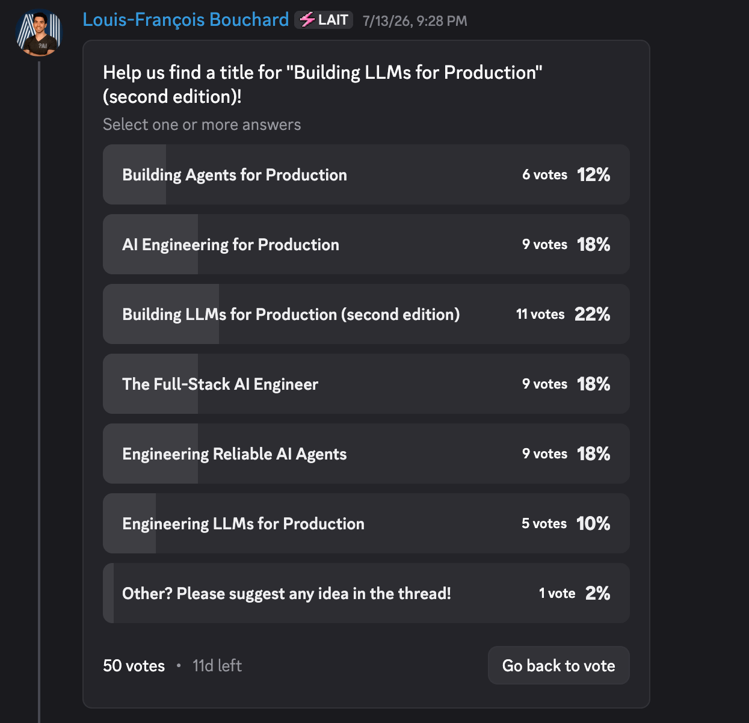Click the Louis-François Bouchard username
The image size is (749, 723).
point(185,20)
